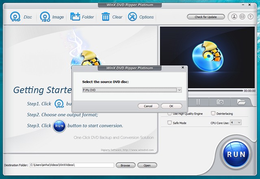Viewport: 260px width, 179px height.
Task: Click the user account icon
Action: 234,17
